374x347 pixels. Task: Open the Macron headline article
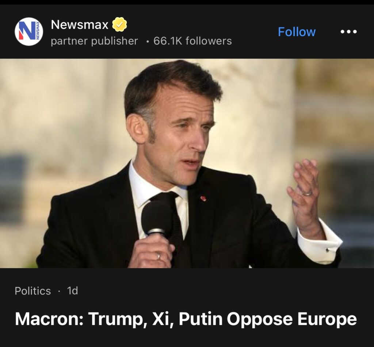[186, 319]
